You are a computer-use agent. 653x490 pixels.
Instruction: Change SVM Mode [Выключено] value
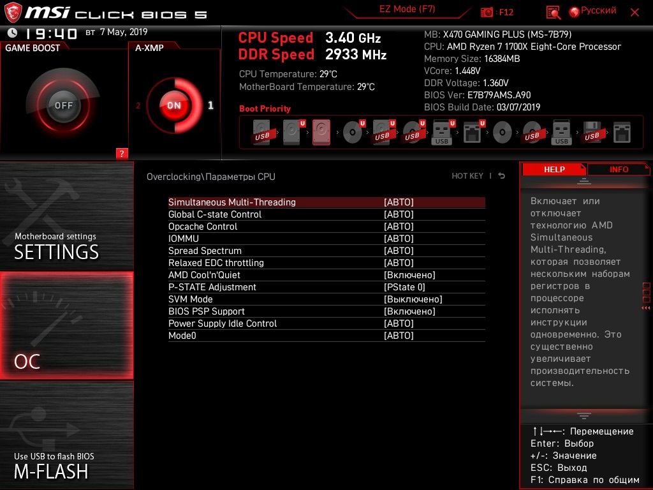pos(413,299)
